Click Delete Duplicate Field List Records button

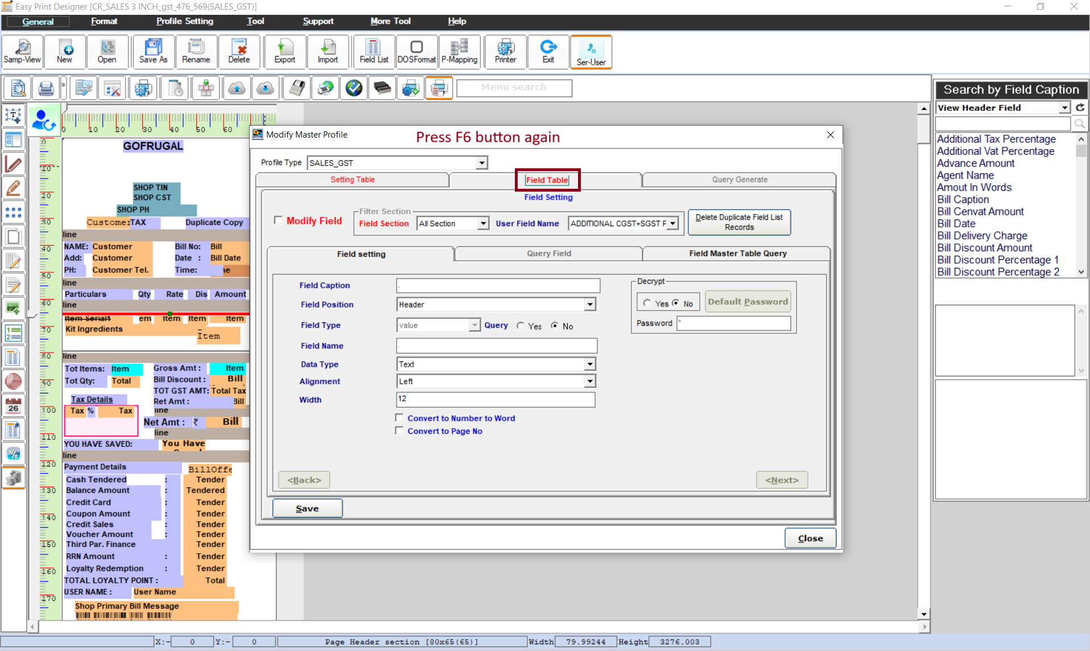pos(738,222)
